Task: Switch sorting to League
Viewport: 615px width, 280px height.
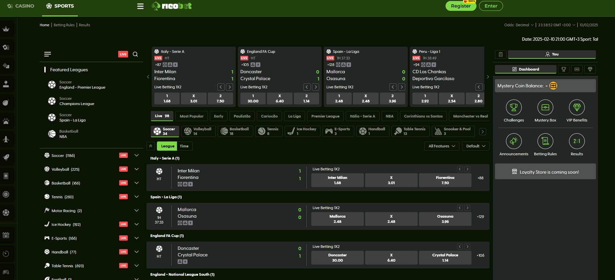Action: pyautogui.click(x=167, y=146)
